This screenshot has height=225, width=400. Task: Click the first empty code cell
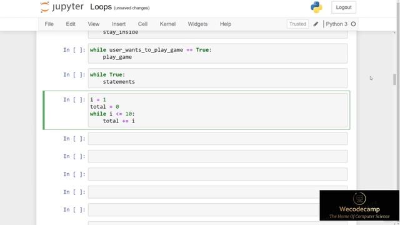[217, 139]
